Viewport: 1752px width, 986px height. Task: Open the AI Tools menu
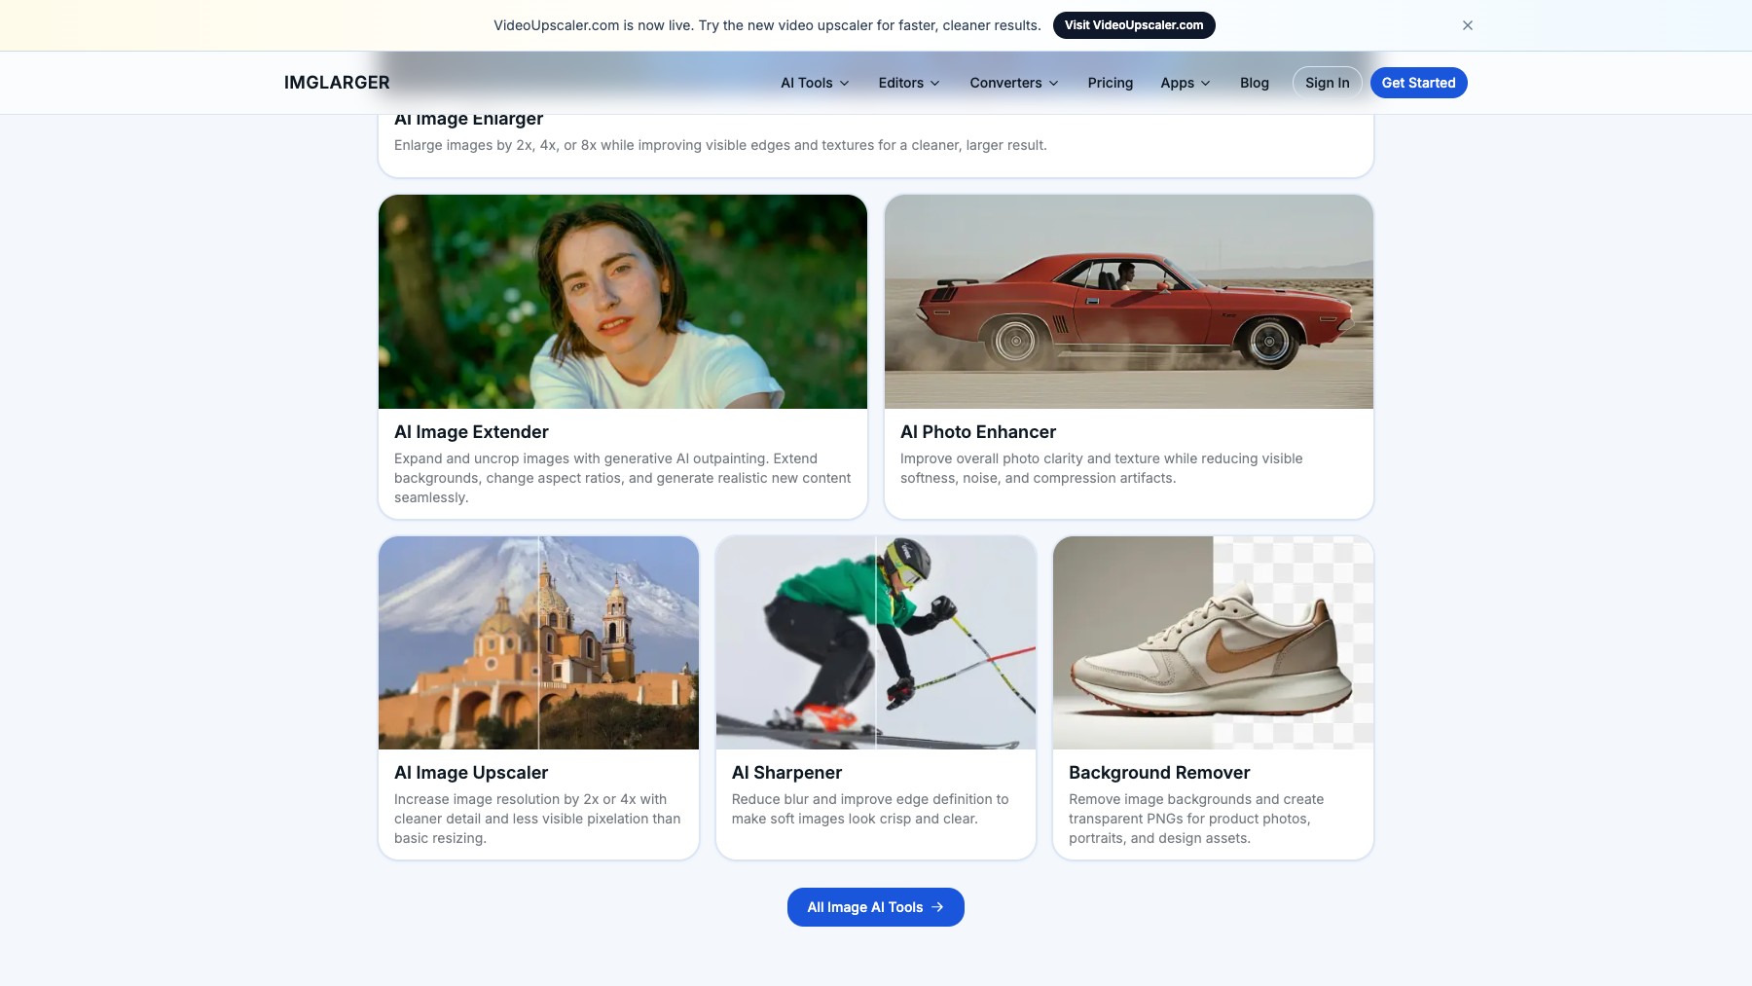815,83
